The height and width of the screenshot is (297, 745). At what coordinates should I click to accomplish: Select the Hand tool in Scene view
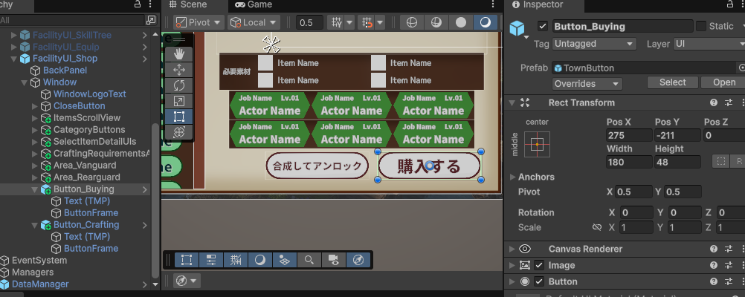point(178,54)
